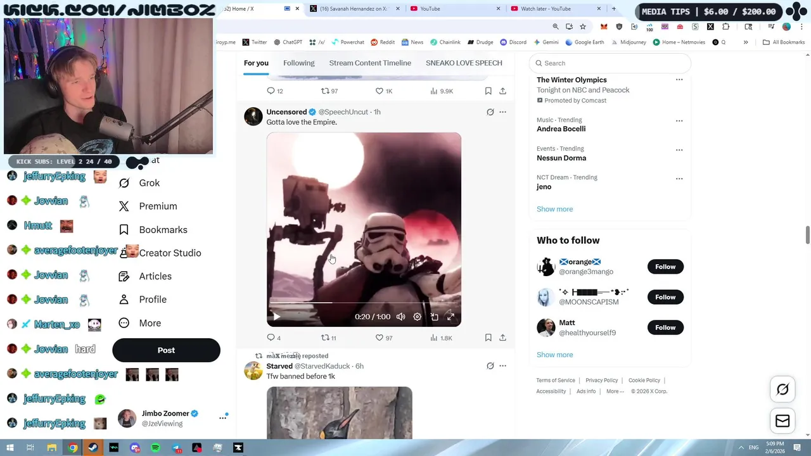Expand the footer More menu
811x456 pixels.
point(615,391)
